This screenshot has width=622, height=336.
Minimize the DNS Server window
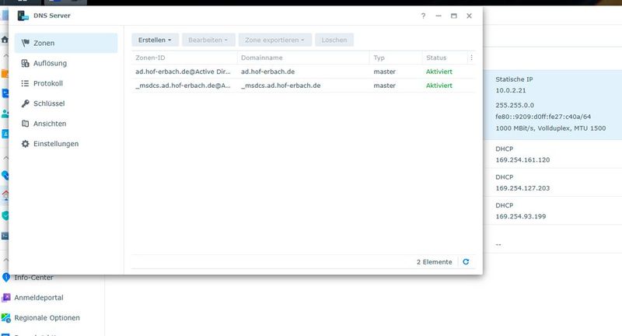(x=439, y=16)
